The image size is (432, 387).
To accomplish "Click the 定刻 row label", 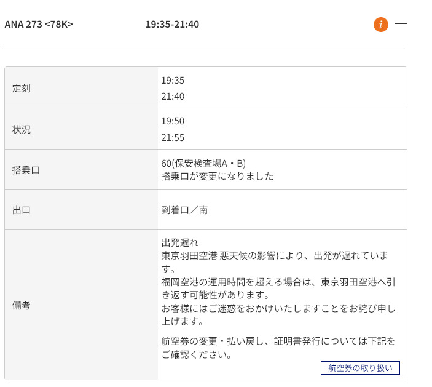I will click(x=22, y=88).
